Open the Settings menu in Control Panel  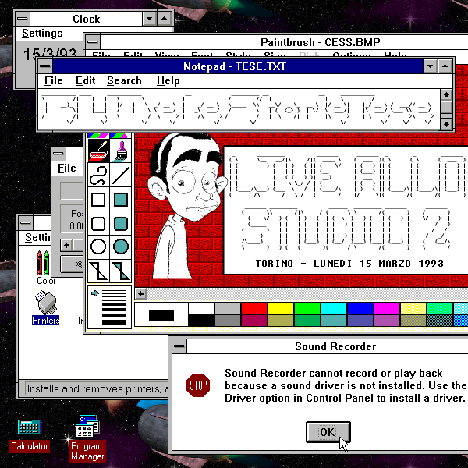37,238
